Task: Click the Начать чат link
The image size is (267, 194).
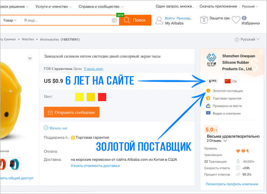Action: point(58,128)
